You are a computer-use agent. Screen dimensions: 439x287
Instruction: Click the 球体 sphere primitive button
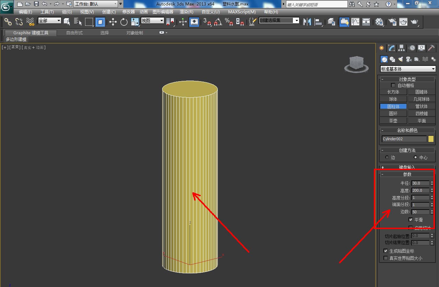(x=393, y=99)
